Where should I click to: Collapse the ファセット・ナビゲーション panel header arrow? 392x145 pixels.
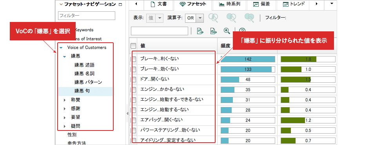[61, 4]
